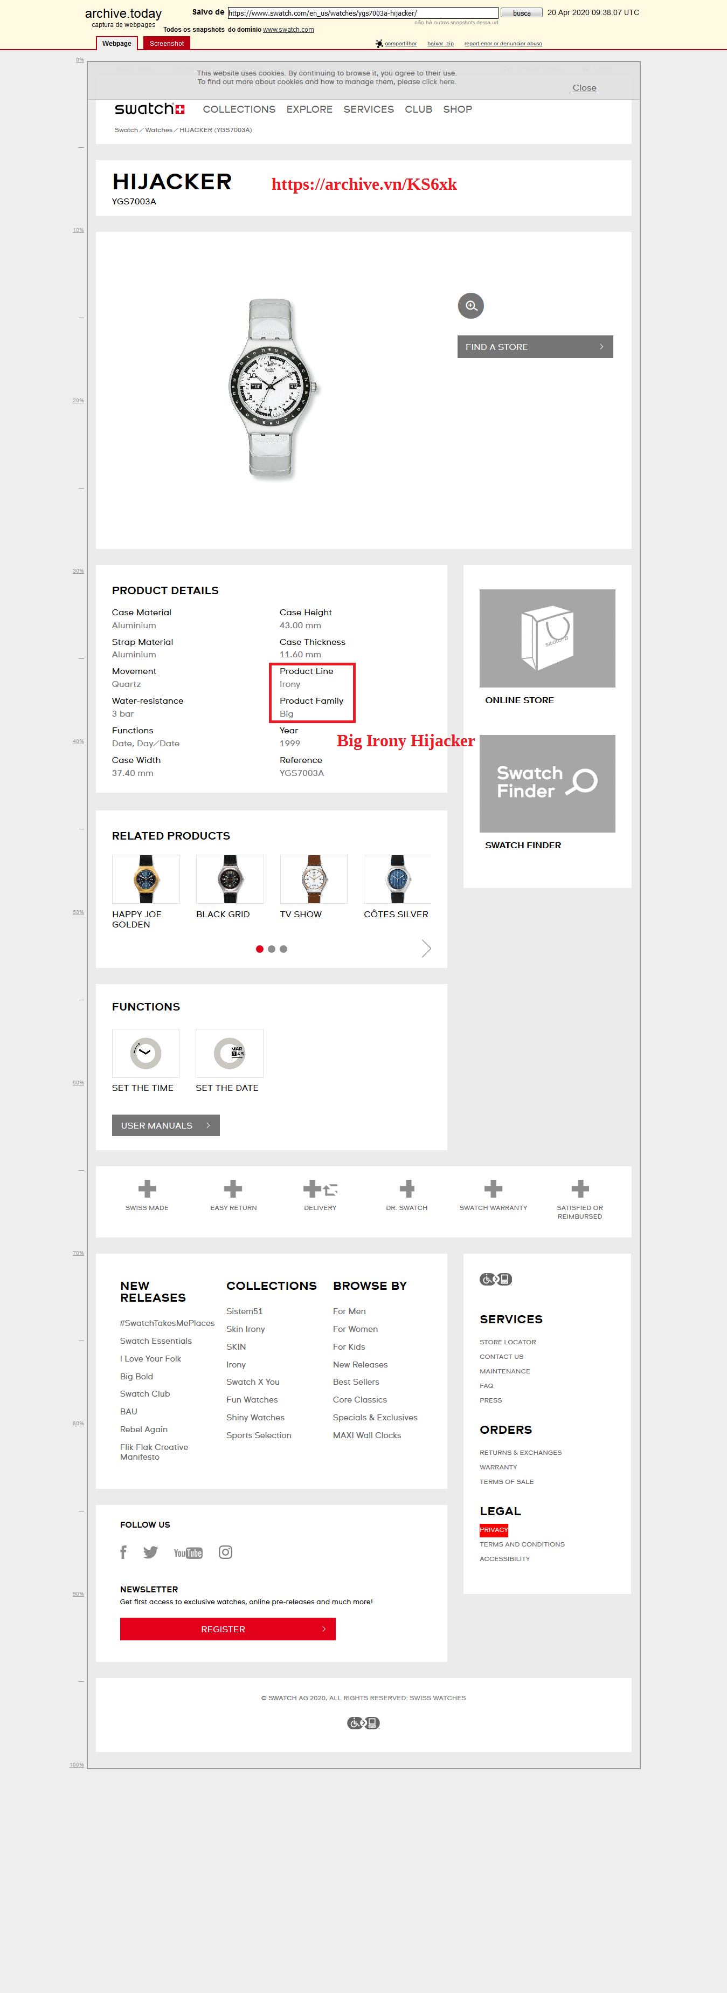Advance Related Products with the right chevron
The height and width of the screenshot is (1993, 727).
426,949
